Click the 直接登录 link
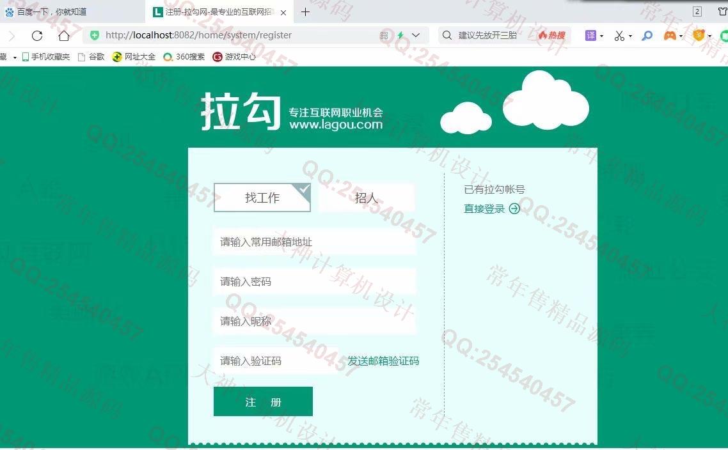Screen dimensions: 728x450 pyautogui.click(x=484, y=209)
